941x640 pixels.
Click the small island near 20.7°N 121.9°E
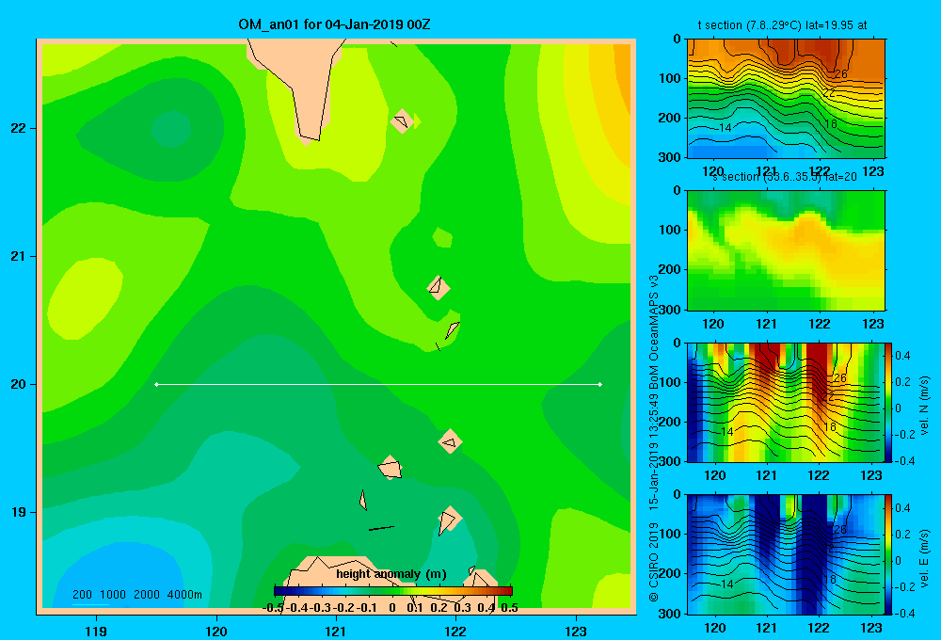[x=439, y=288]
